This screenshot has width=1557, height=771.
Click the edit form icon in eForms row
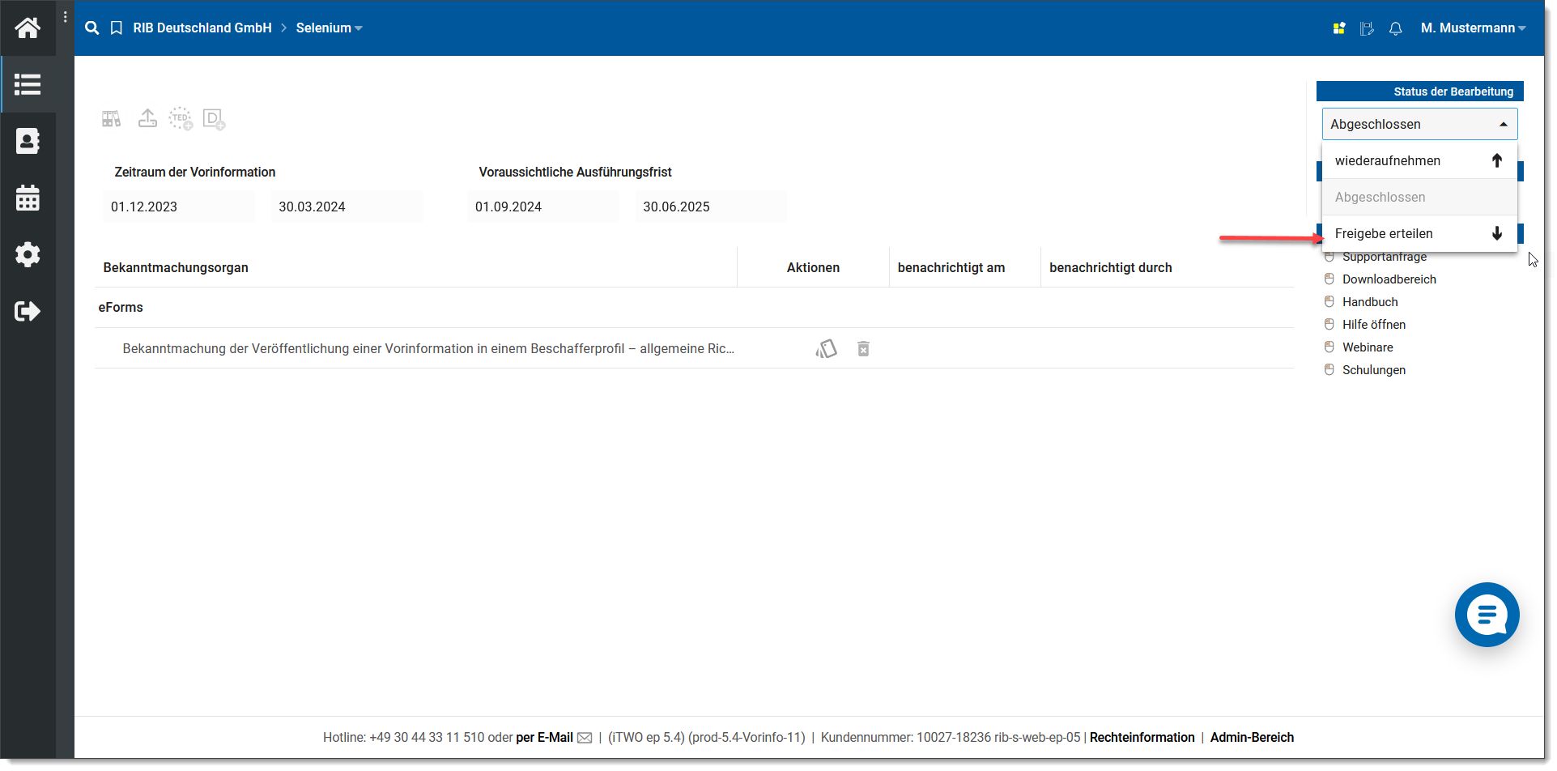[827, 349]
